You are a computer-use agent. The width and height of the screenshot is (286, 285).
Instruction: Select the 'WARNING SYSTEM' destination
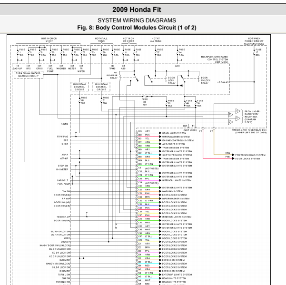(x=172, y=191)
